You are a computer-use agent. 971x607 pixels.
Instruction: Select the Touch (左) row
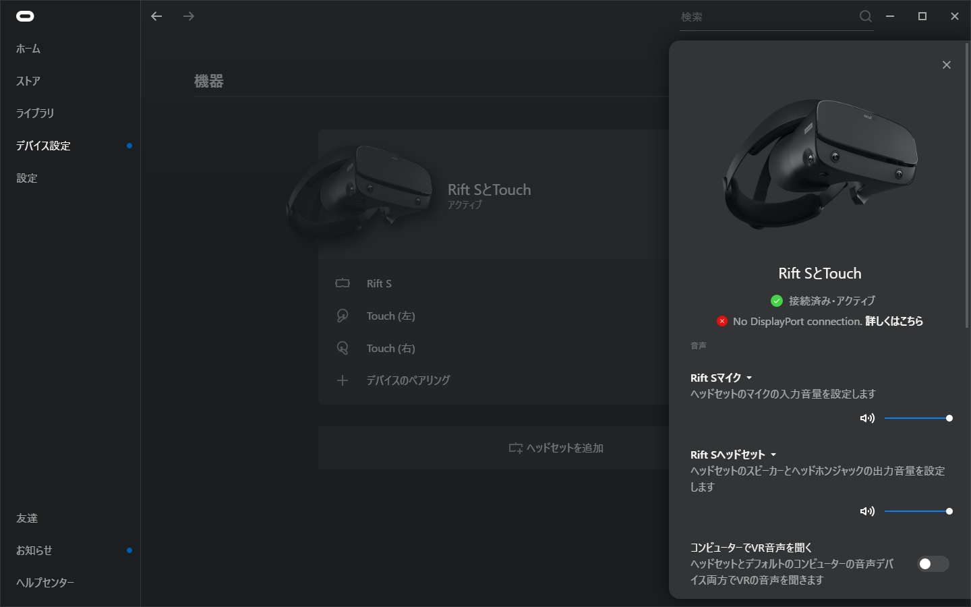click(494, 316)
